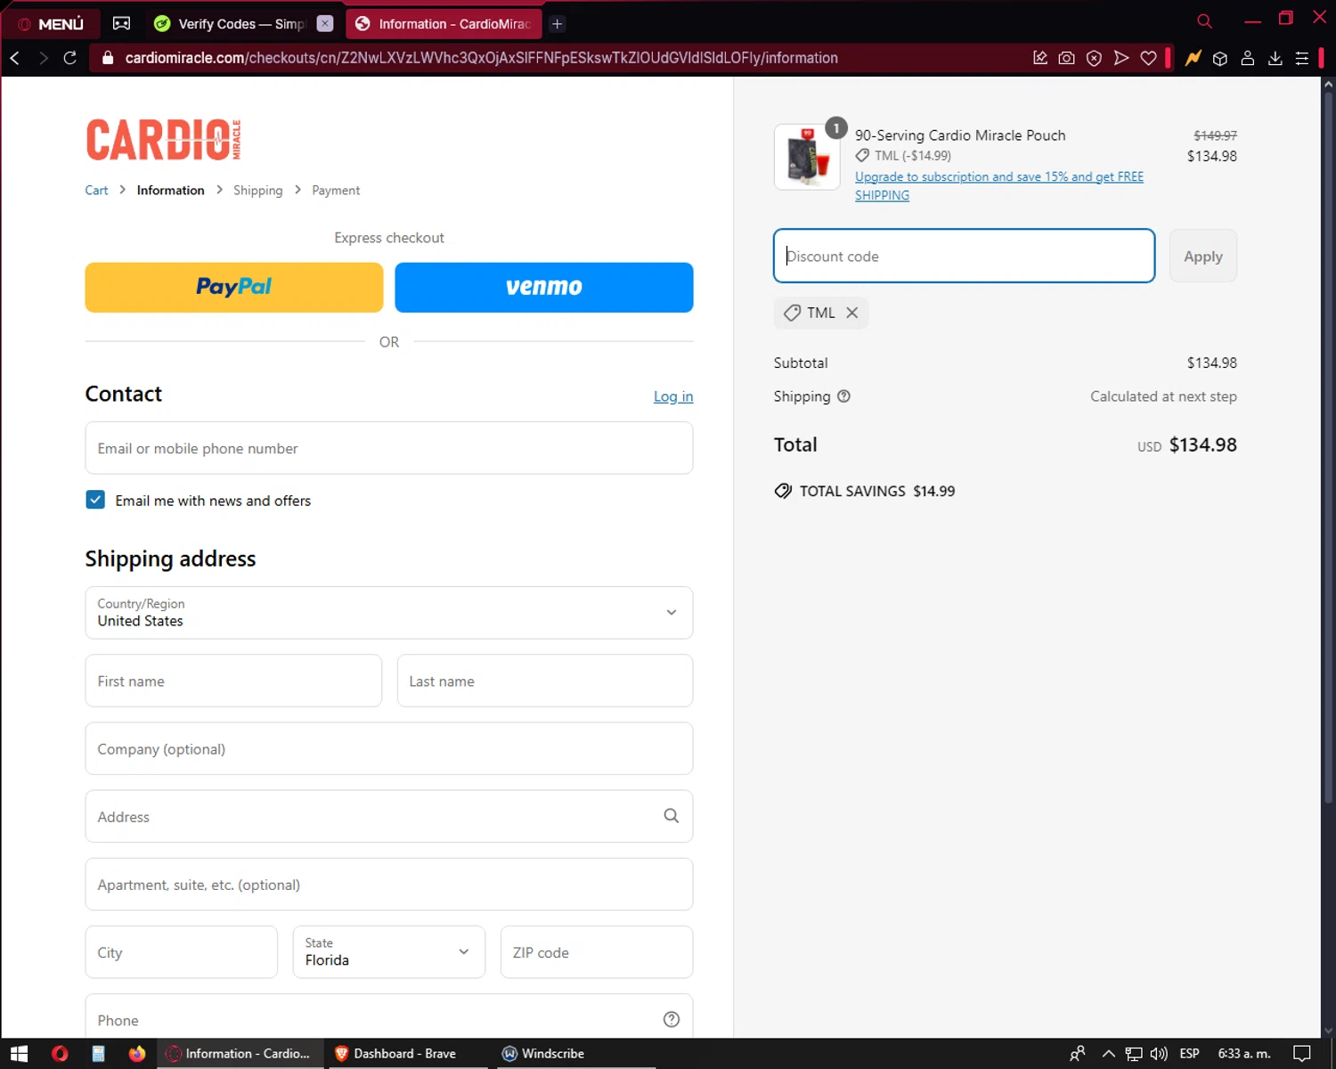Click the Discount code field
Image resolution: width=1336 pixels, height=1069 pixels.
[965, 256]
